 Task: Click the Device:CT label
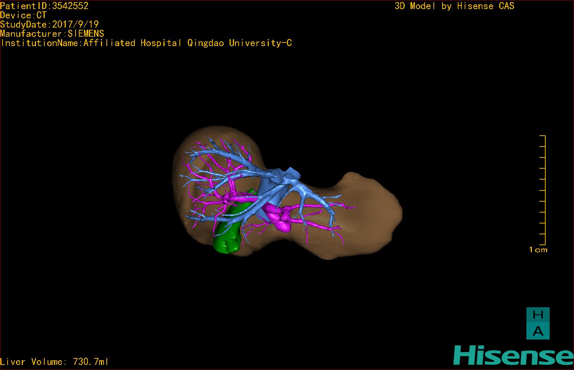tap(23, 15)
